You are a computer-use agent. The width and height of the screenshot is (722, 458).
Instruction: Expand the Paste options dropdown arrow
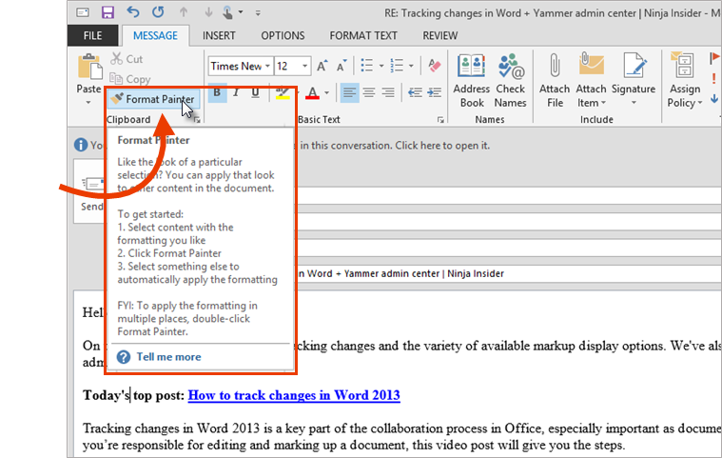coord(88,102)
